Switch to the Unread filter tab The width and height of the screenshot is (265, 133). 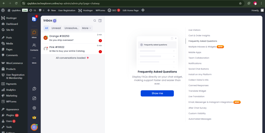[56, 28]
